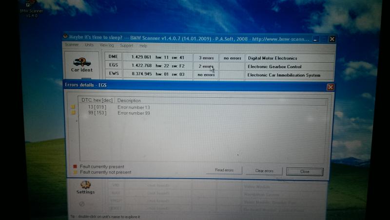Select the DME unit row
This screenshot has width=390, height=220.
coord(112,58)
